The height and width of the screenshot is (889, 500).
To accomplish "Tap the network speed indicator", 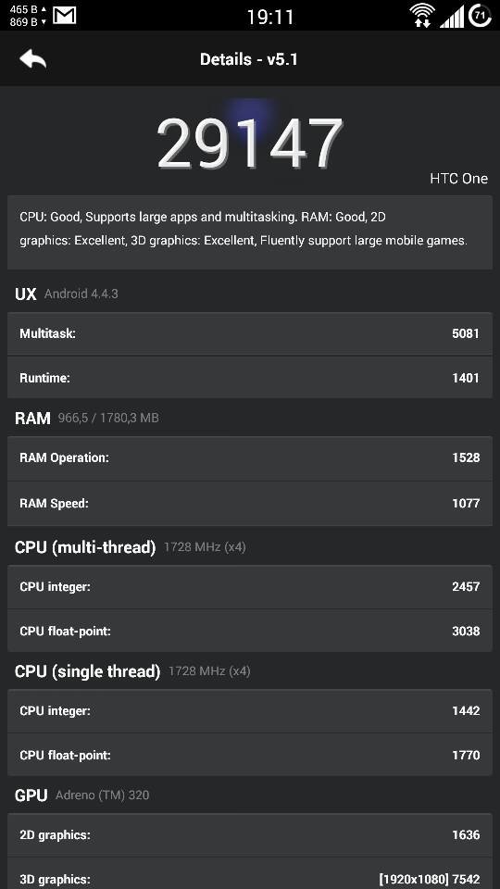I will point(27,16).
